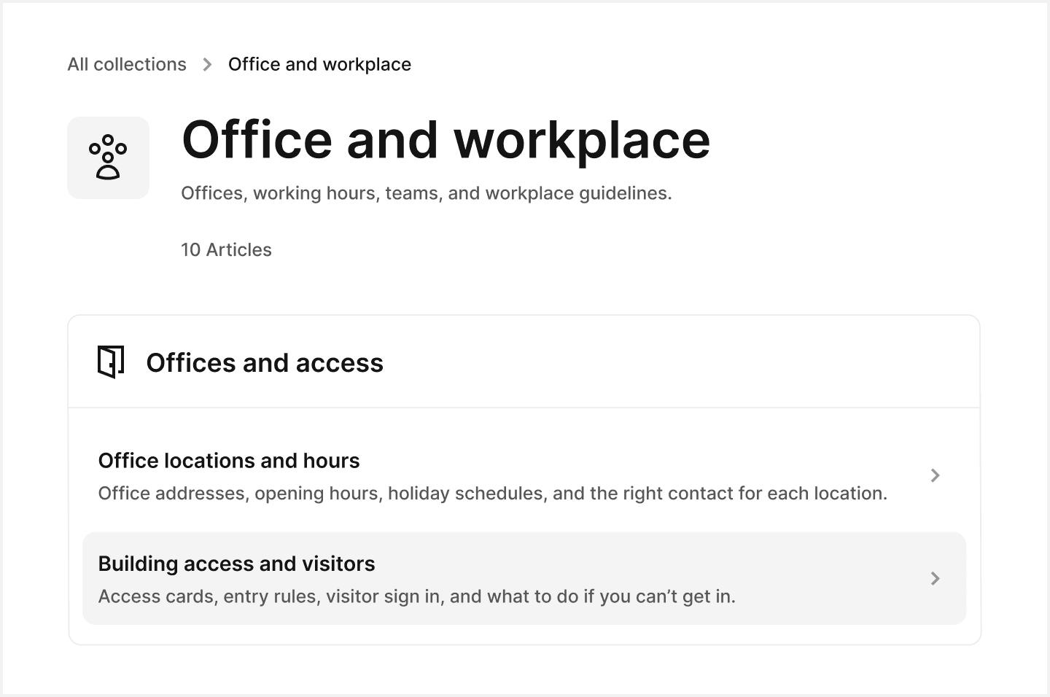
Task: Select the open door icon near Offices and access
Action: [110, 360]
